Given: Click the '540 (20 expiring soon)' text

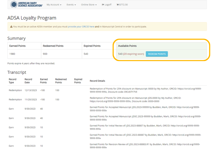Looking at the screenshot, I should click(131, 54).
